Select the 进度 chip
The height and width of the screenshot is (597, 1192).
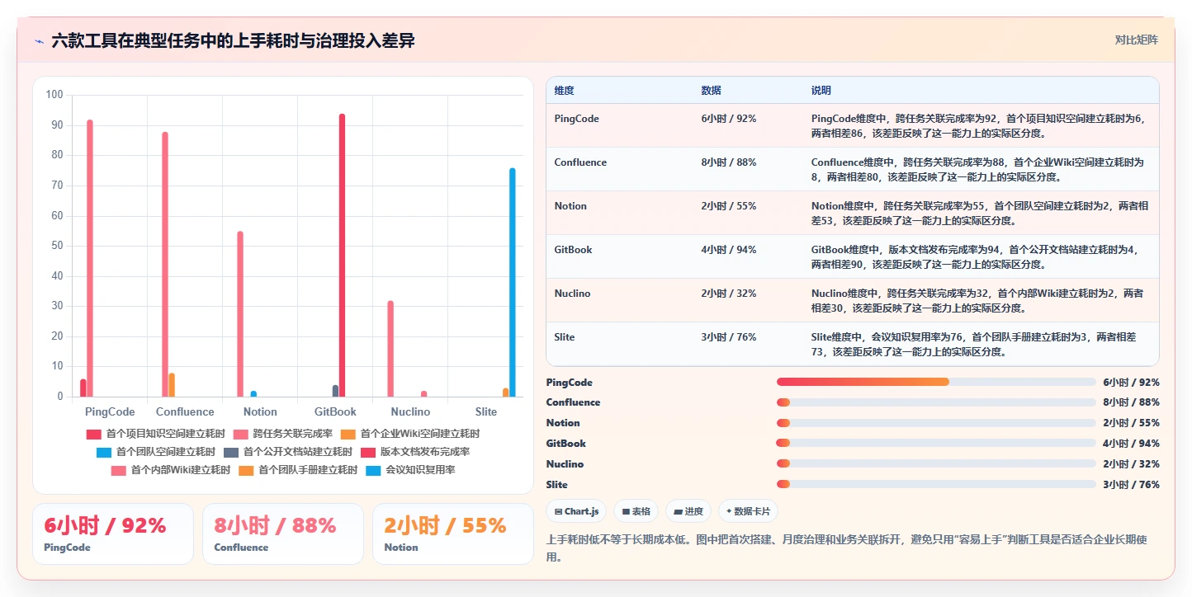688,511
